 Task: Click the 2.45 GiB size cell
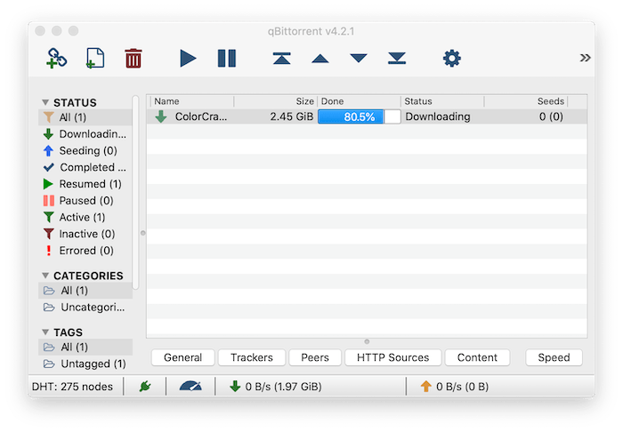point(292,116)
